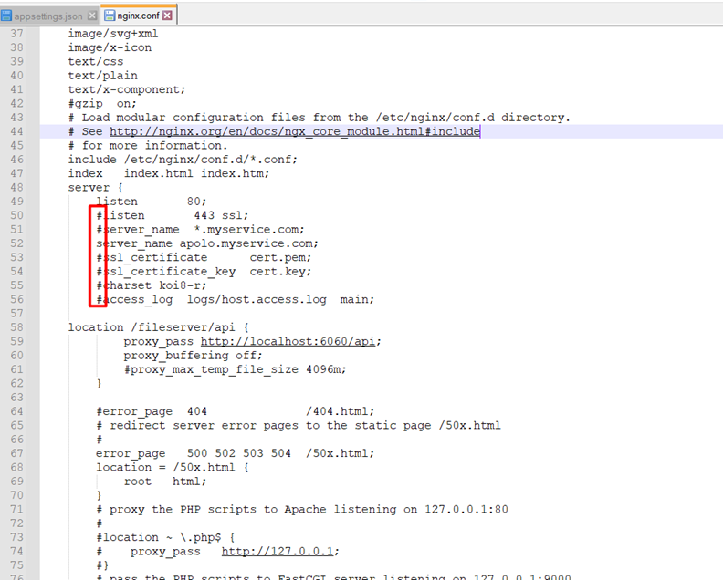
Task: Click '#error_page 404 /404.html;' line
Action: (x=236, y=411)
